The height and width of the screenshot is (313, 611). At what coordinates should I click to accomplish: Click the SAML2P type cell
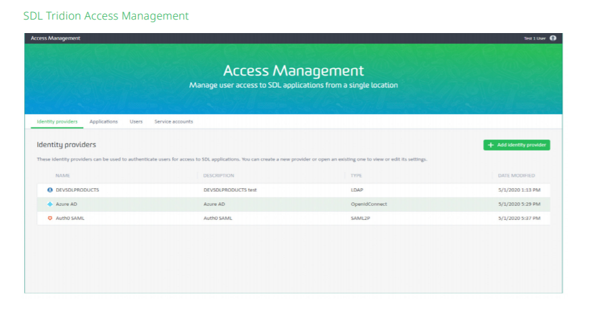[360, 218]
